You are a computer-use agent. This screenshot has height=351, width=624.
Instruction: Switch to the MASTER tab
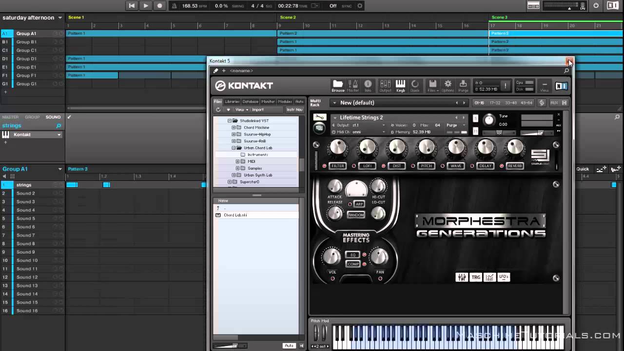[10, 117]
